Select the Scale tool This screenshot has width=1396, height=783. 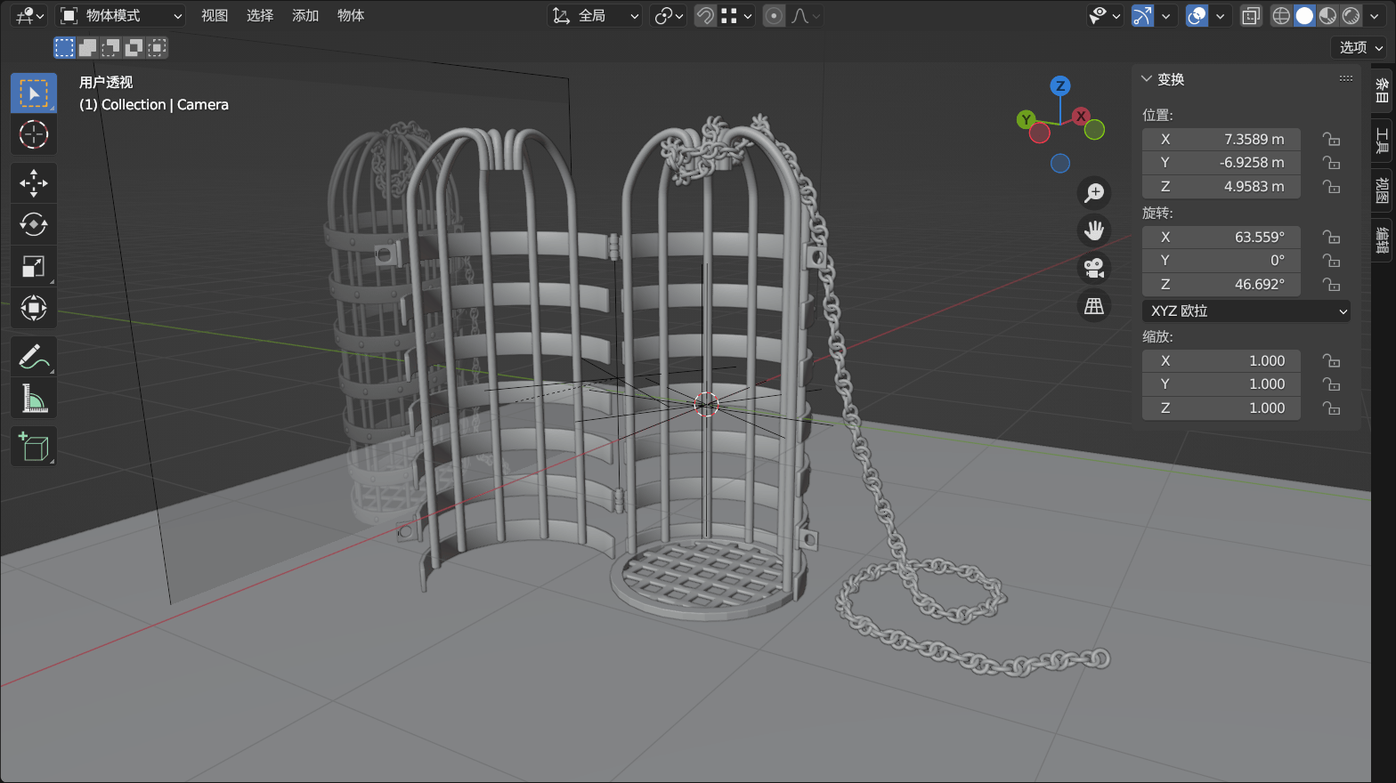coord(34,266)
